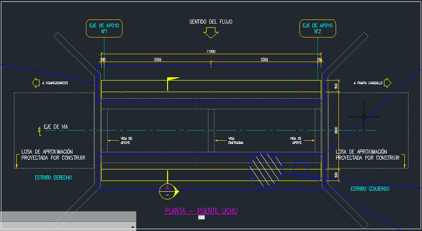Select the small blue detail circle
422x231 pixels.
[301, 168]
